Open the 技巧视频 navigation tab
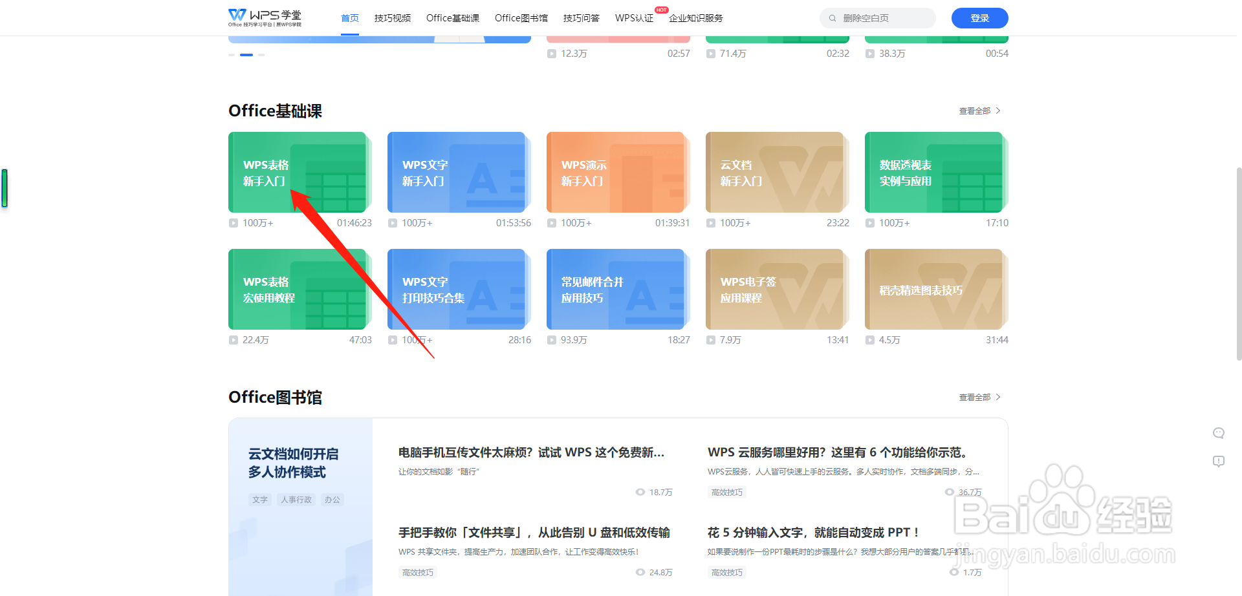1242x596 pixels. tap(393, 18)
